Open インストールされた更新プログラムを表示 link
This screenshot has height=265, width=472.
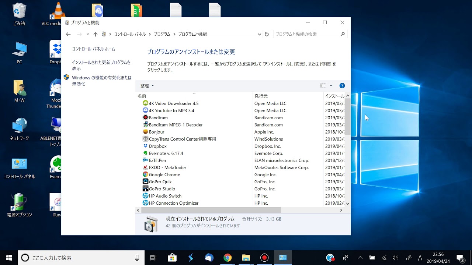click(101, 66)
